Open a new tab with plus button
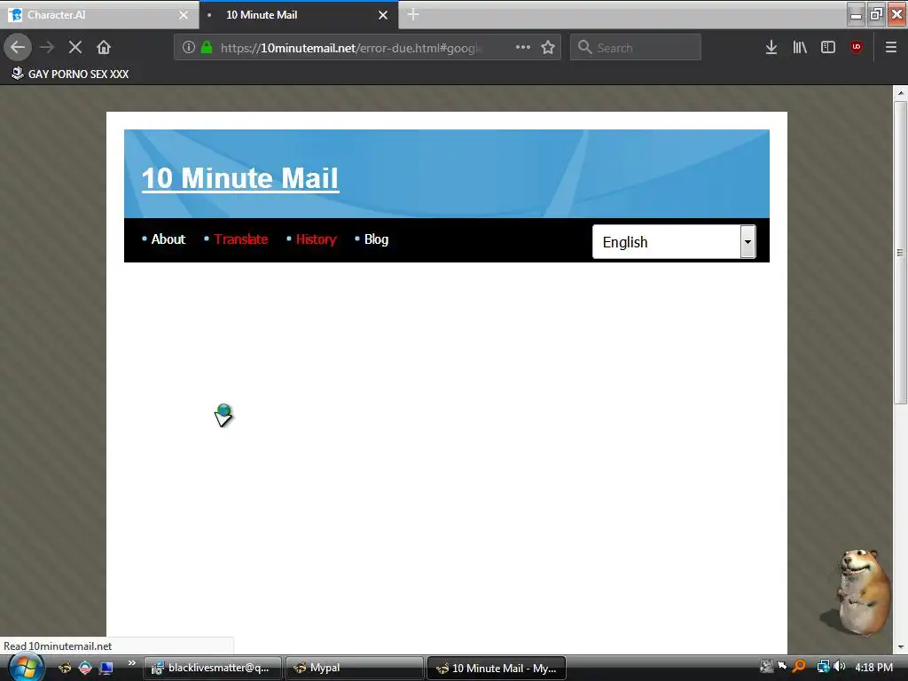This screenshot has height=681, width=908. click(413, 14)
